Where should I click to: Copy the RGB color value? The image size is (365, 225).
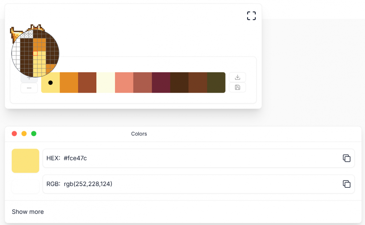[x=346, y=184]
